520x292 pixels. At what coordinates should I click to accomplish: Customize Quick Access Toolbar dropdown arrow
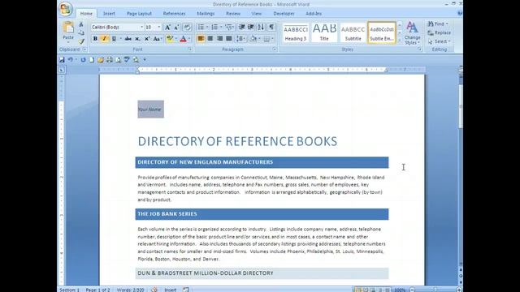[x=145, y=60]
